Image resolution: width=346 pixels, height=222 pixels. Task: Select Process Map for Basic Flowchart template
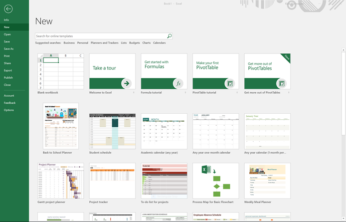(x=215, y=181)
